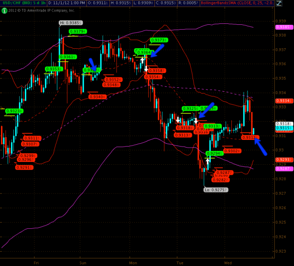Click the red 0.9291 price bubble
294x266 pixels.
24,168
